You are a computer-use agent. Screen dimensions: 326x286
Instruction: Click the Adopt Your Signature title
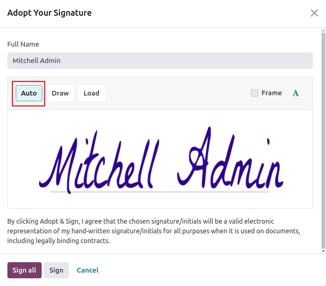(x=49, y=13)
